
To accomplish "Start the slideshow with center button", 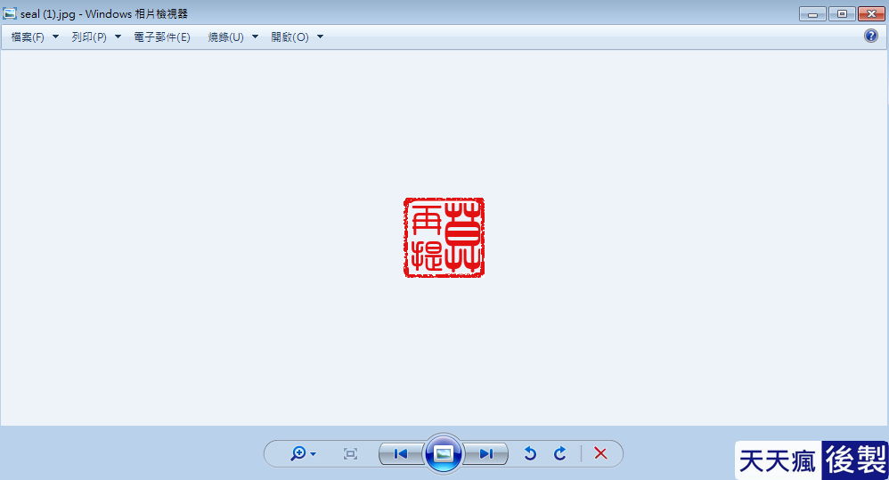I will 444,453.
